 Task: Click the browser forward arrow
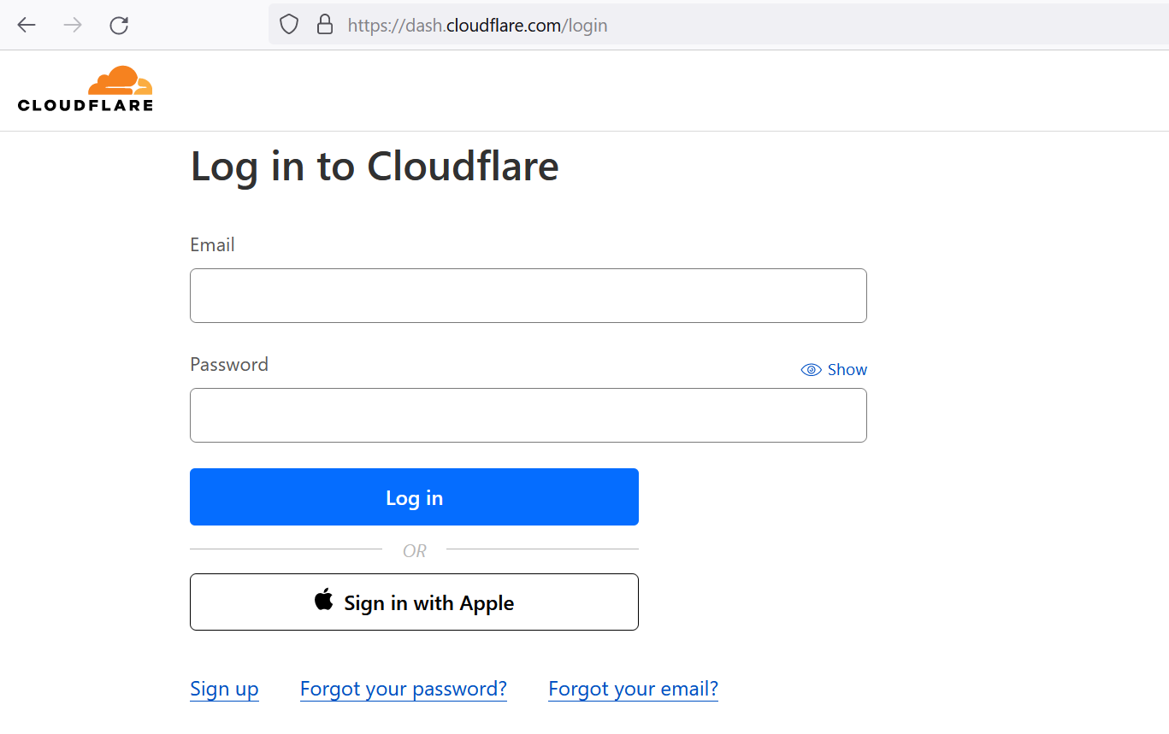pyautogui.click(x=73, y=25)
